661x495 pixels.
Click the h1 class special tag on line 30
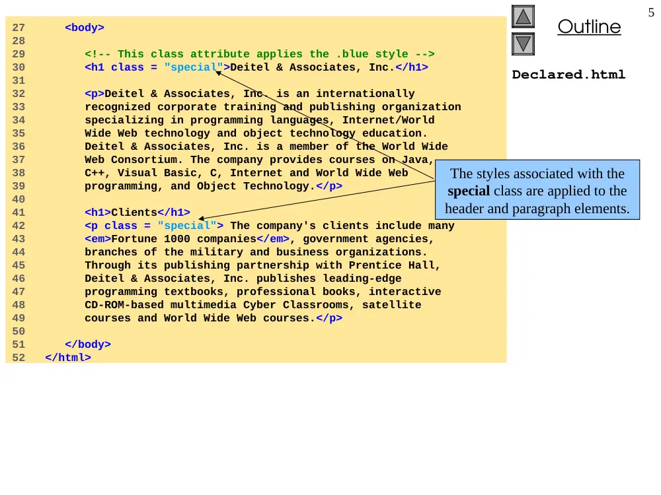[x=157, y=67]
